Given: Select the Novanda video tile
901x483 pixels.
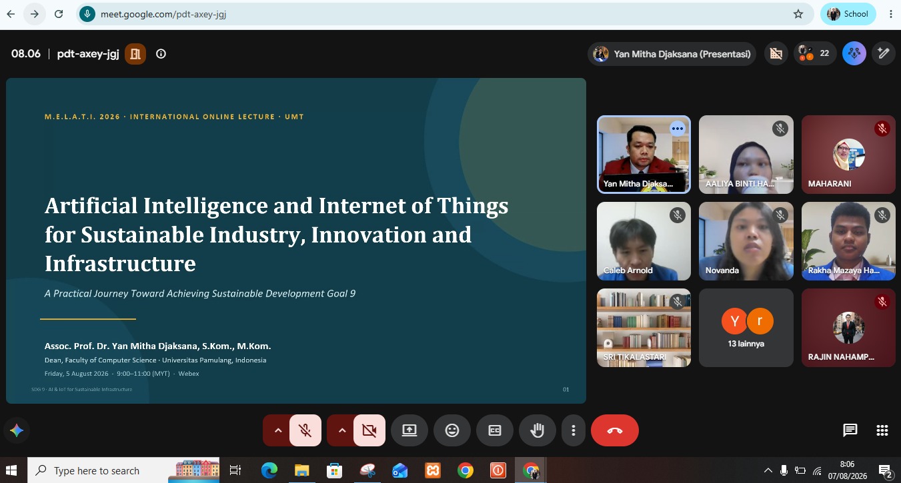Looking at the screenshot, I should (746, 241).
